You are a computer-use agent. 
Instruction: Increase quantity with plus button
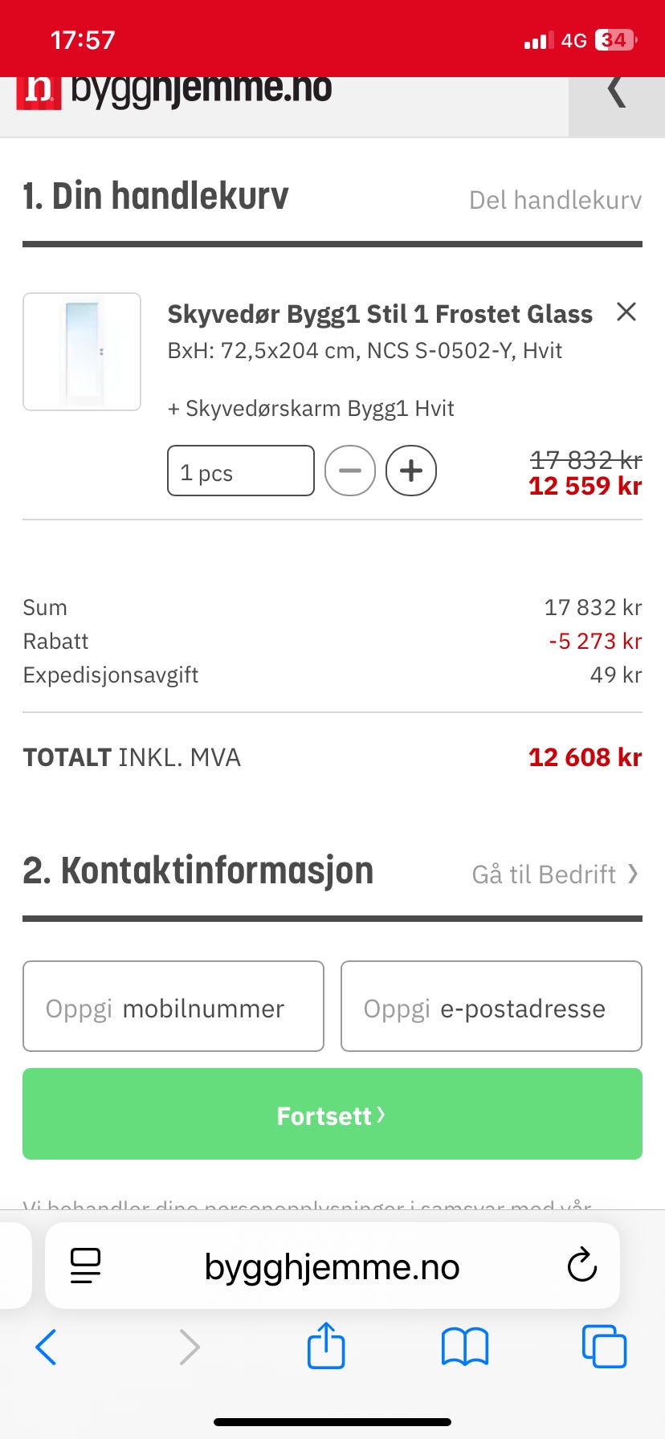pos(411,471)
